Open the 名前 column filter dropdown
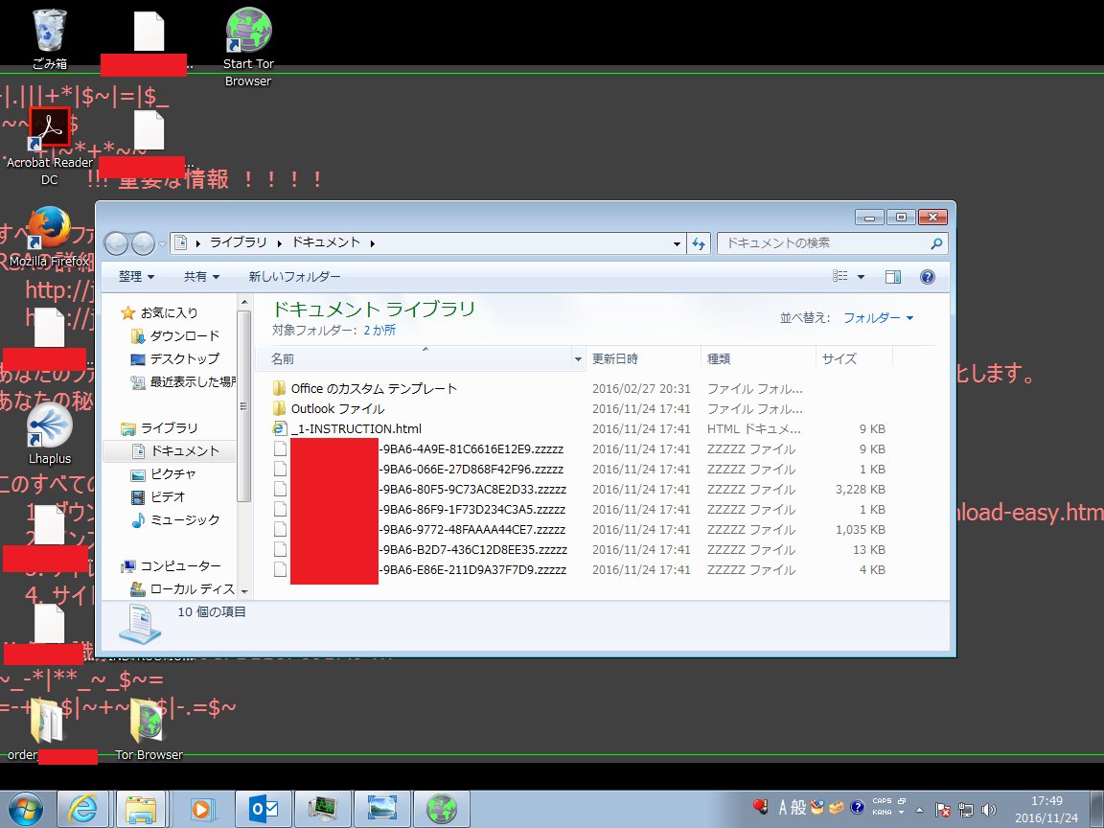The height and width of the screenshot is (828, 1104). (578, 359)
